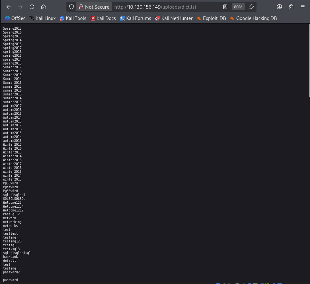The image size is (310, 284).
Task: Open Kali Linux bookmark
Action: pyautogui.click(x=43, y=18)
